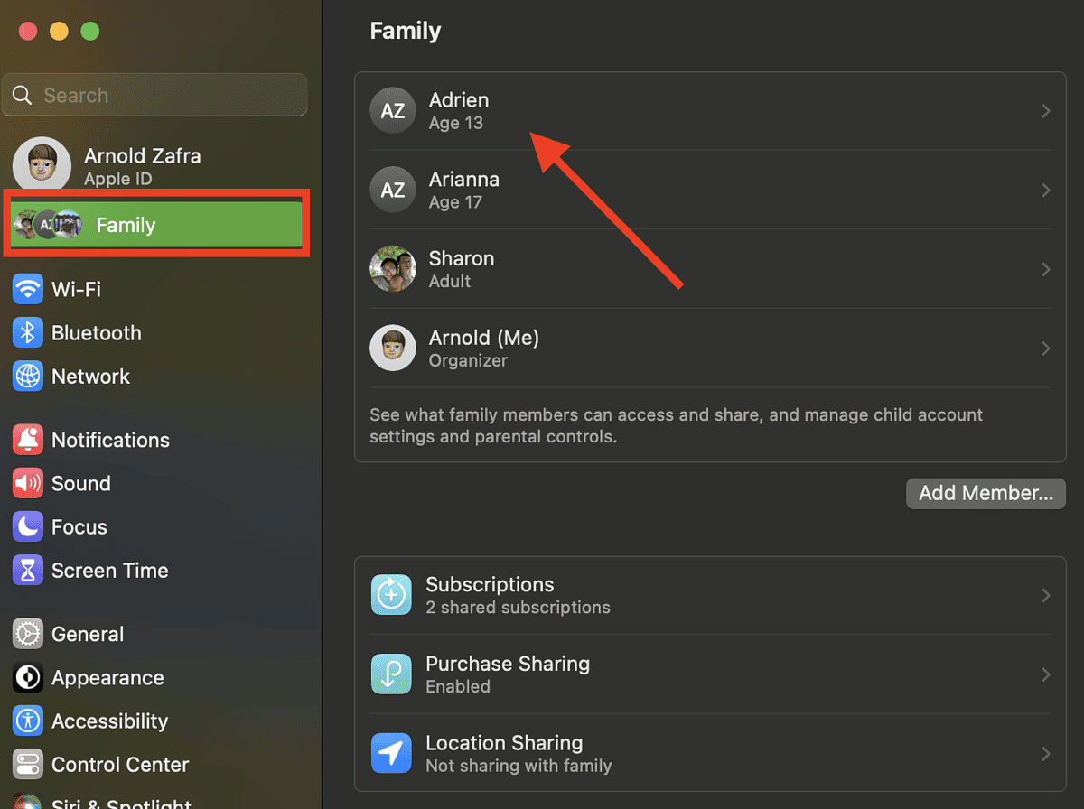The width and height of the screenshot is (1084, 809).
Task: Click the Add Member button
Action: pyautogui.click(x=986, y=493)
